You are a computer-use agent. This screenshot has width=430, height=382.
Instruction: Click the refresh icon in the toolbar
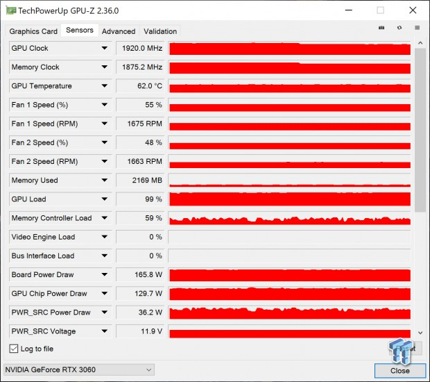click(x=399, y=28)
